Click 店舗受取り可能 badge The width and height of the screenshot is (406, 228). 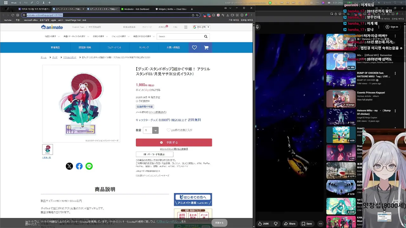pyautogui.click(x=145, y=107)
